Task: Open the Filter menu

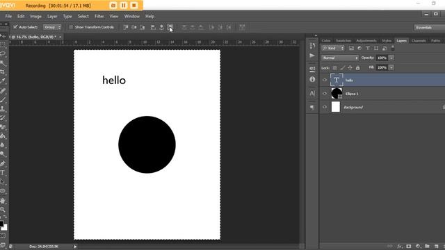Action: [99, 17]
